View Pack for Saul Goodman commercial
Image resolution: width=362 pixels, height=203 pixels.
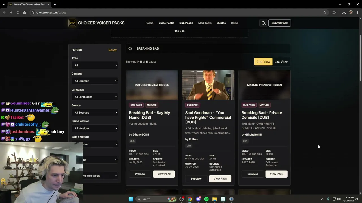[220, 178]
